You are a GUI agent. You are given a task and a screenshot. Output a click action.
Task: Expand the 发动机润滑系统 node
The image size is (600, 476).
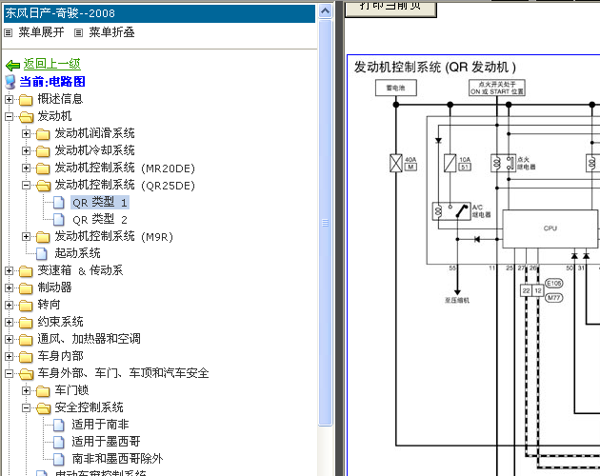[26, 133]
